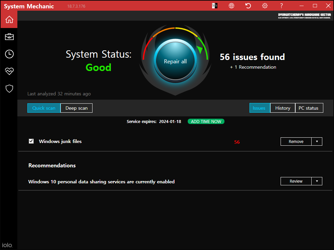Maximize the System Mechanic window
The width and height of the screenshot is (334, 250).
(x=315, y=6)
